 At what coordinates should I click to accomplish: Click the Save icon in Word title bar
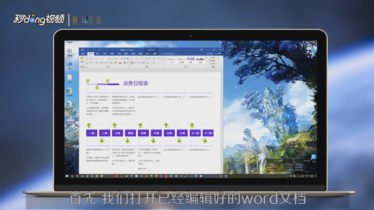click(x=82, y=50)
